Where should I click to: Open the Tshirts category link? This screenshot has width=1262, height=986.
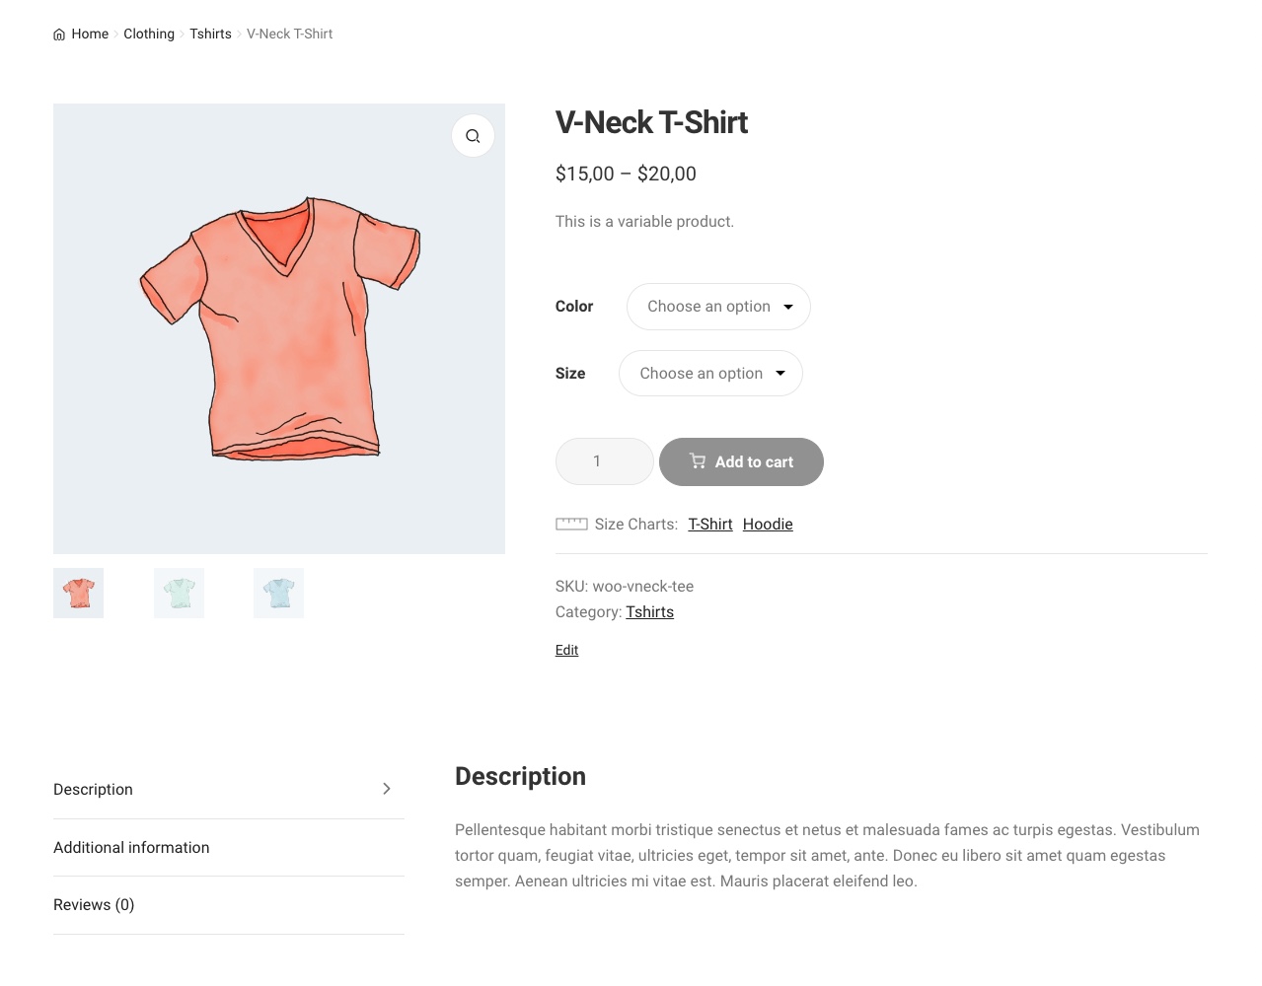click(649, 612)
